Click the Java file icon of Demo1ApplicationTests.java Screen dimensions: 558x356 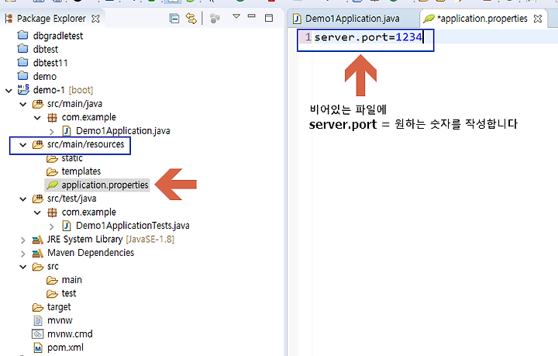click(x=67, y=226)
